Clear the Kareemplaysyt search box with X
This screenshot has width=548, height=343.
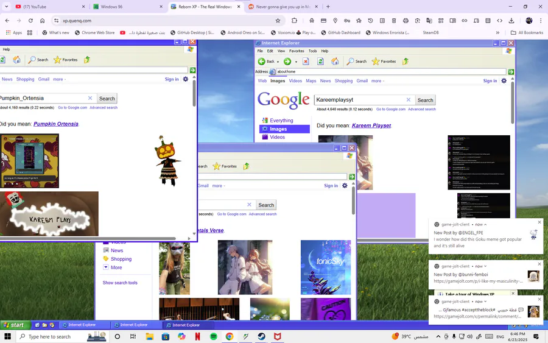pos(408,100)
